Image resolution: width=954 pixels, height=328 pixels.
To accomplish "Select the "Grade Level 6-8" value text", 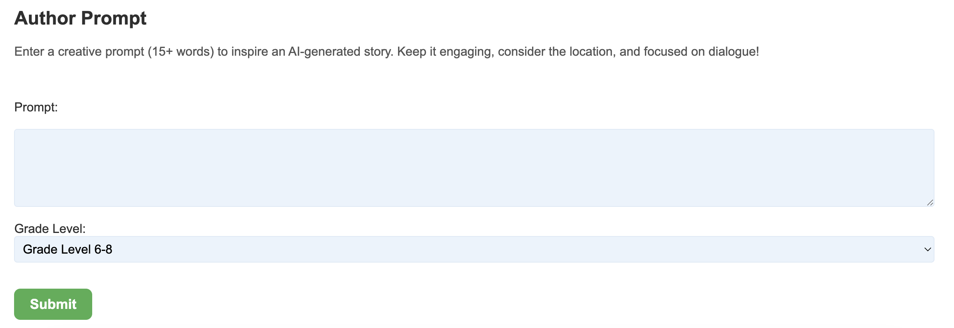I will click(68, 249).
